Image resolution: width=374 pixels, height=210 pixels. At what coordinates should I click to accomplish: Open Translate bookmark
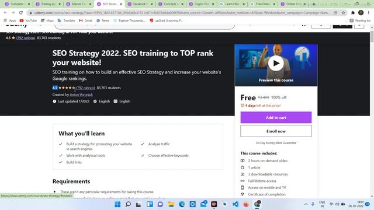point(66,20)
